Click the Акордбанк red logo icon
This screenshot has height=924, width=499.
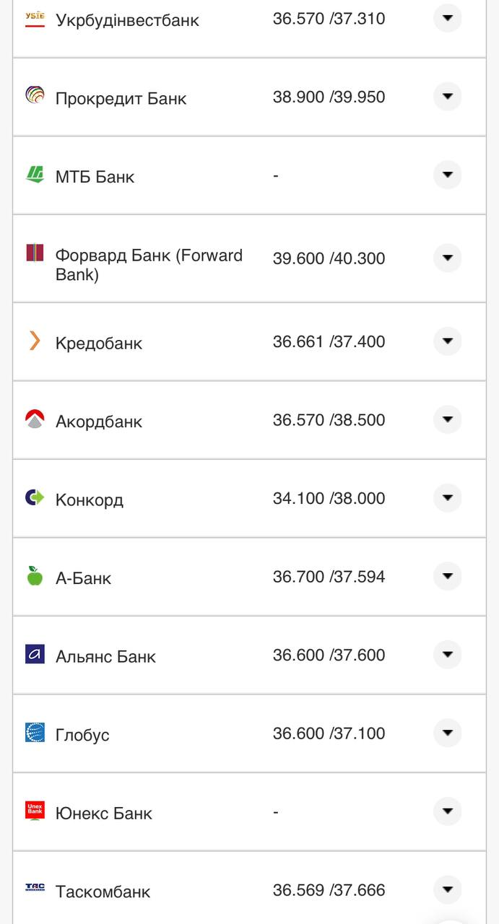coord(35,419)
